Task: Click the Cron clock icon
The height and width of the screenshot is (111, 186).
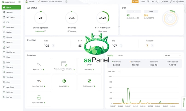Action: [x=4, y=82]
